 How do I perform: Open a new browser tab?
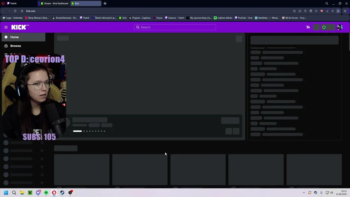[x=105, y=4]
